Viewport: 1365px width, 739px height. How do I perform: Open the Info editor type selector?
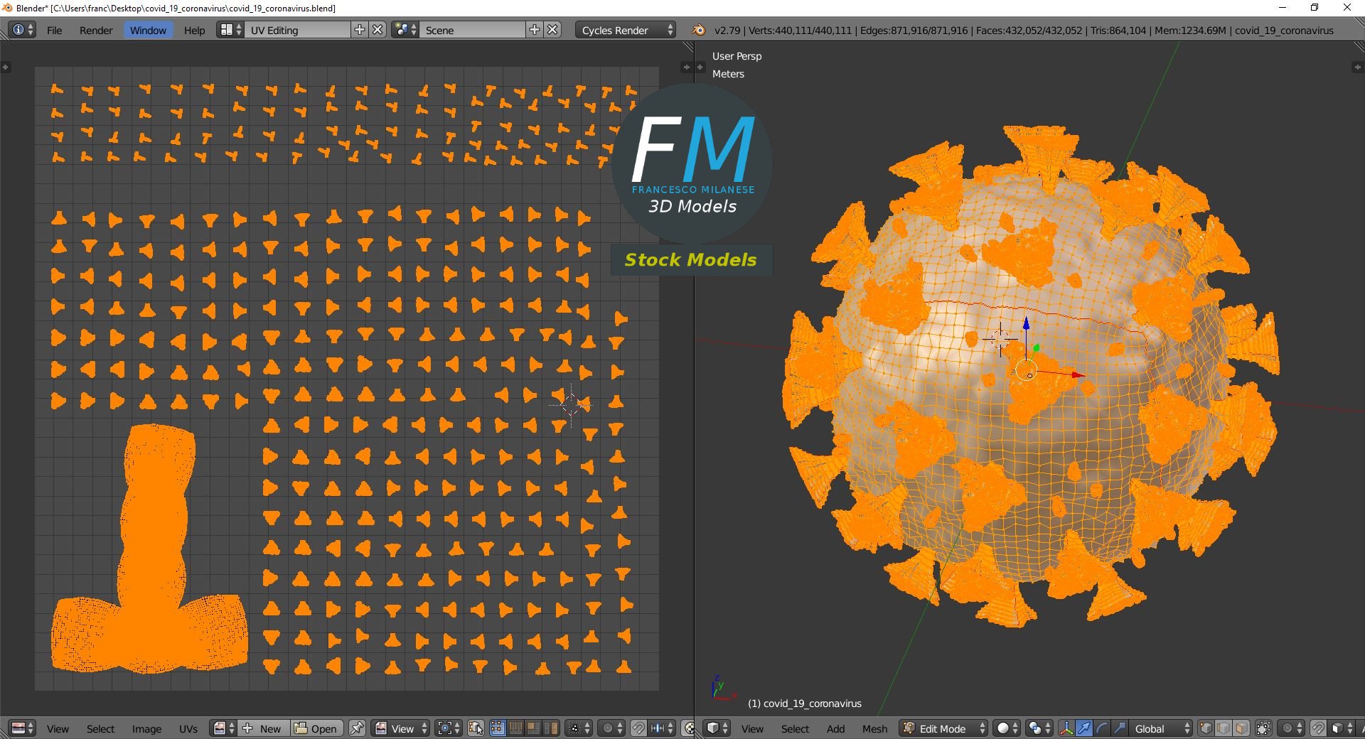(21, 30)
